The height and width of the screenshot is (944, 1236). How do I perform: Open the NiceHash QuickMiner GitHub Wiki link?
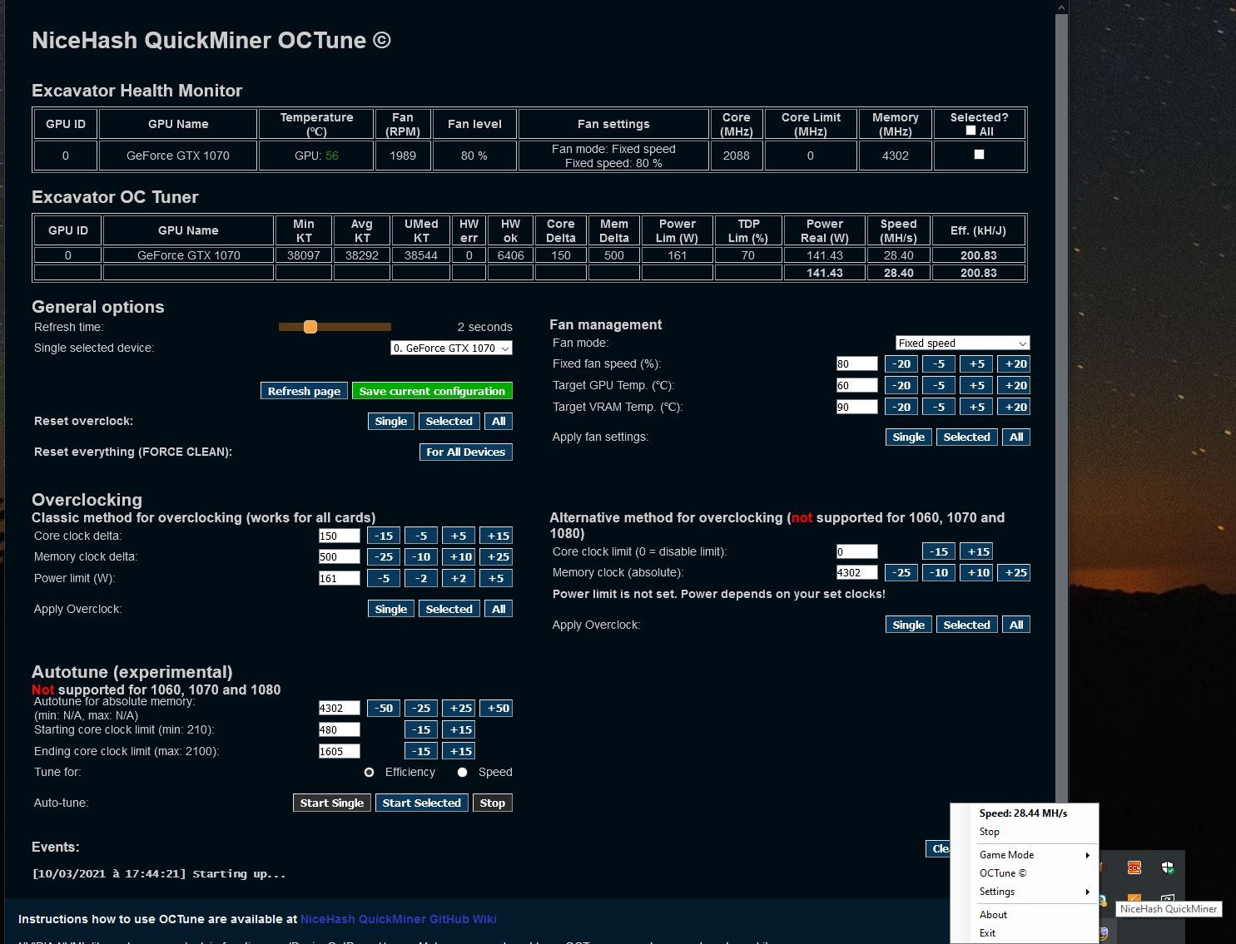398,919
